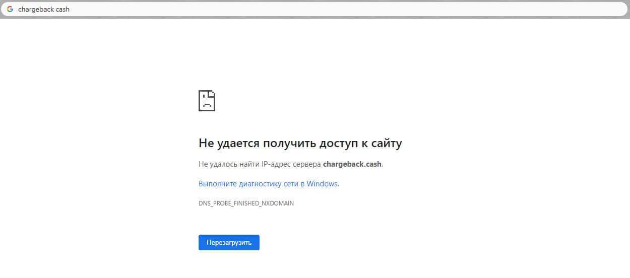Click the word "cash" in the address bar
The image size is (630, 278).
[x=62, y=9]
